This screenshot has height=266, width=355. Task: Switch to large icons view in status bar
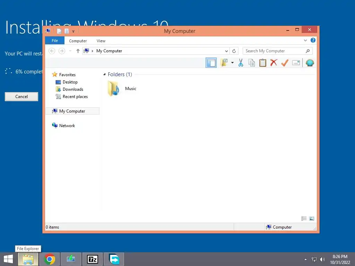pos(312,219)
